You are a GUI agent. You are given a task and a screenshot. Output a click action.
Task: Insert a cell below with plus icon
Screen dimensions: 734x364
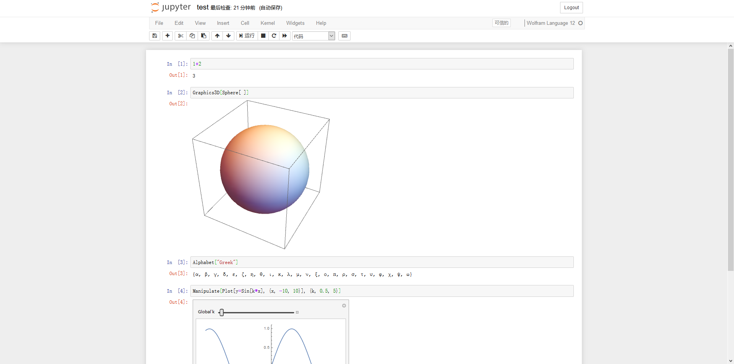[x=167, y=36]
